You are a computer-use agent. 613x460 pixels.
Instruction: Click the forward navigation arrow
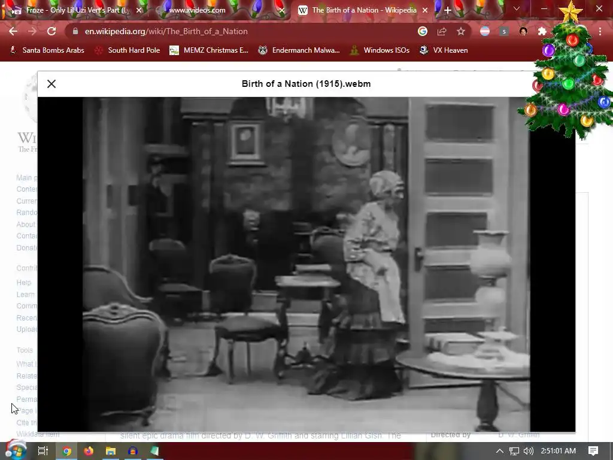32,31
